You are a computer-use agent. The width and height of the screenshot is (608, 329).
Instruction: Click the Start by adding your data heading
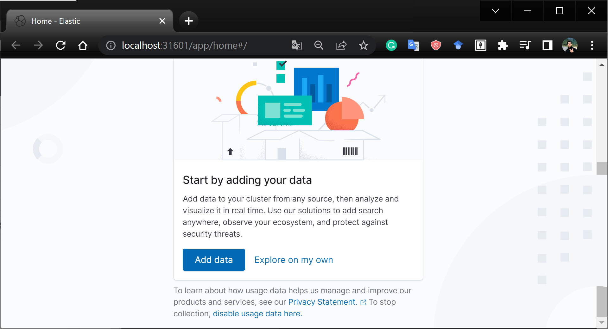pos(247,180)
